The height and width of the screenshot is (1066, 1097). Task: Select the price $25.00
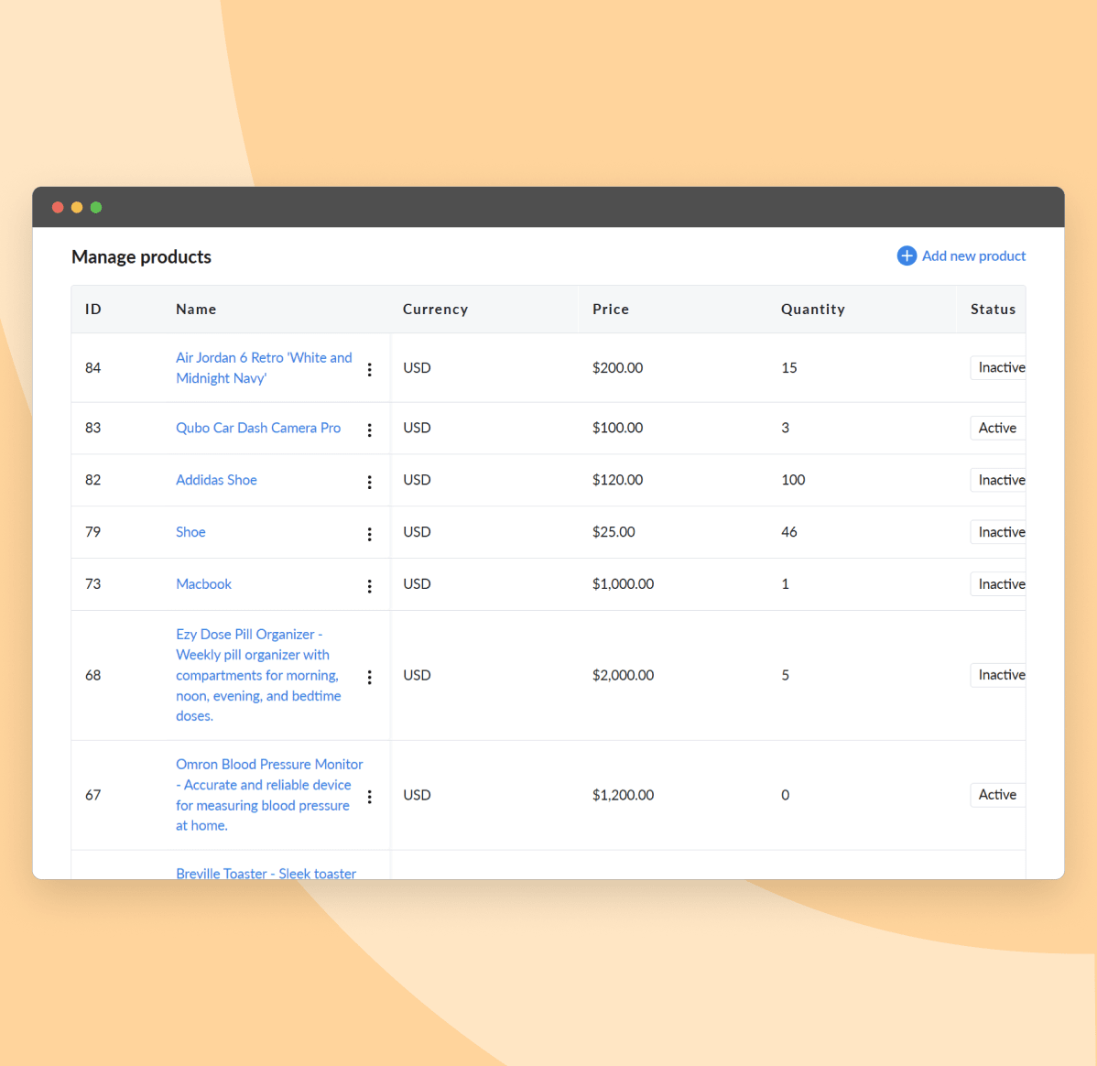[x=614, y=532]
